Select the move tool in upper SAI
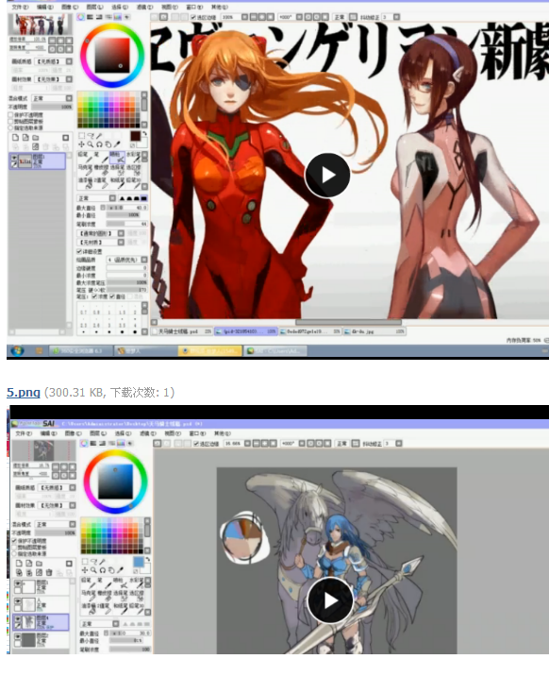 point(82,144)
